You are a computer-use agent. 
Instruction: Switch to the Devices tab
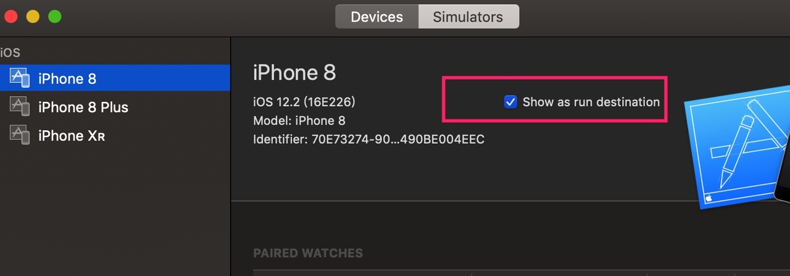[376, 17]
